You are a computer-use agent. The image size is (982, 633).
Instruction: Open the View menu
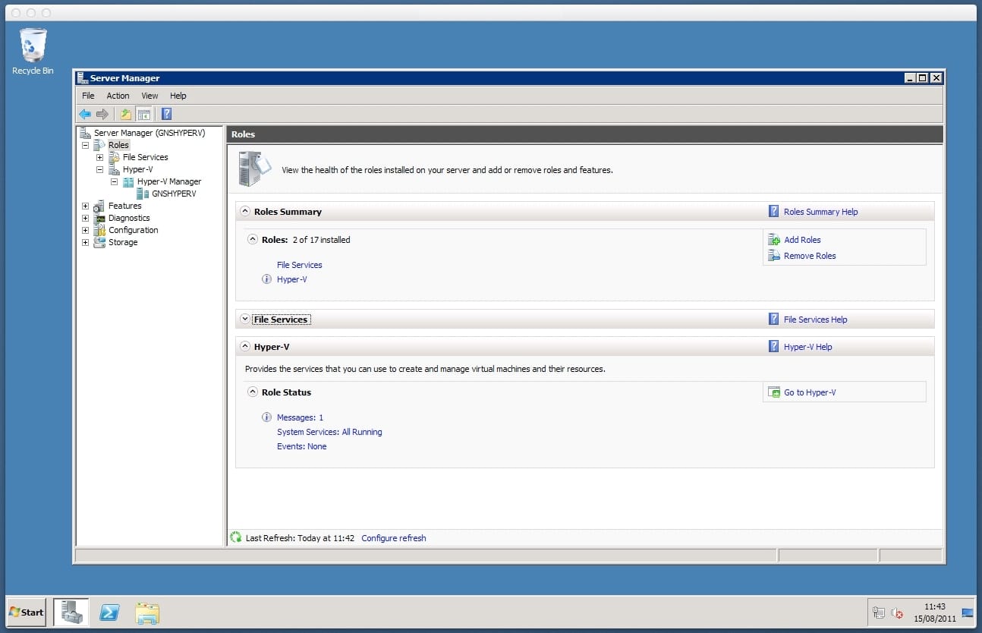(x=150, y=96)
